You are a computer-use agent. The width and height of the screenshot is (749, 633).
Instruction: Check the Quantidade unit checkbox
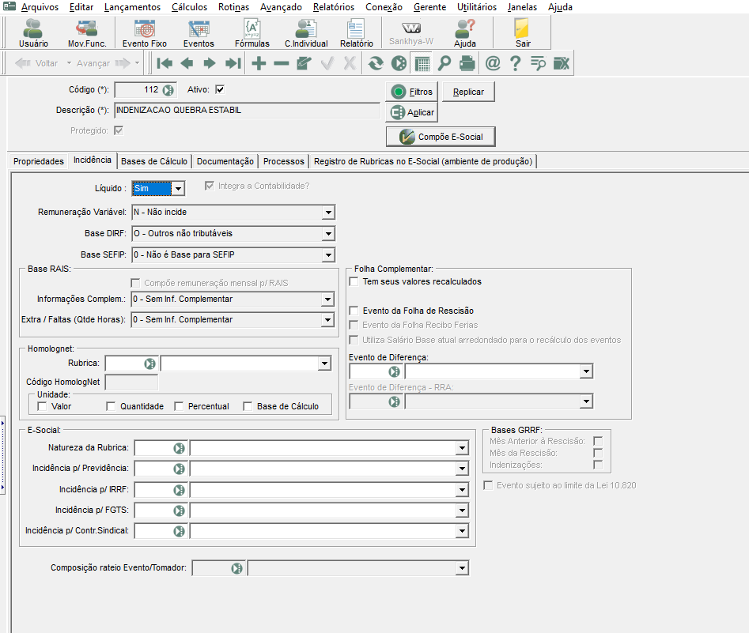click(x=111, y=406)
